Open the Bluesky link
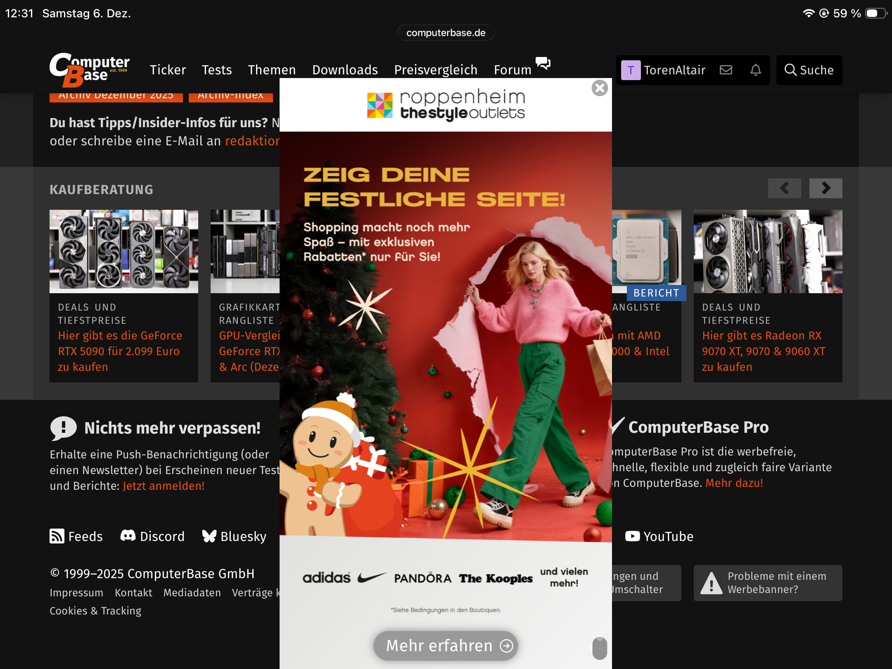This screenshot has width=892, height=669. pyautogui.click(x=234, y=536)
